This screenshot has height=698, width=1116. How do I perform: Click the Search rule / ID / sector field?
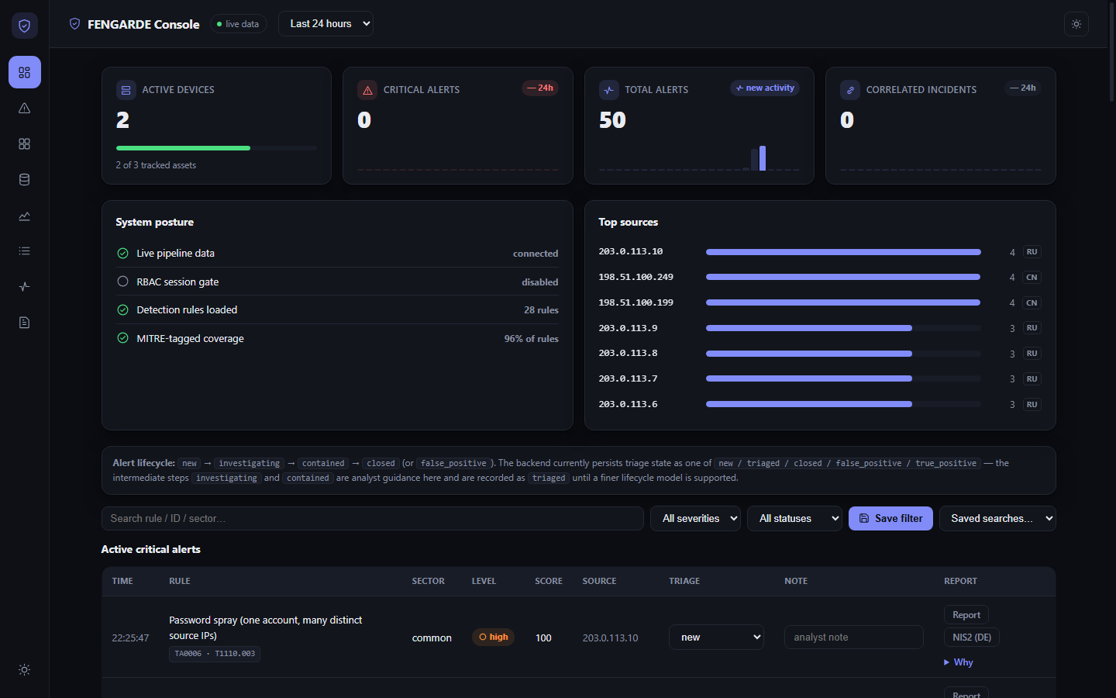tap(373, 519)
